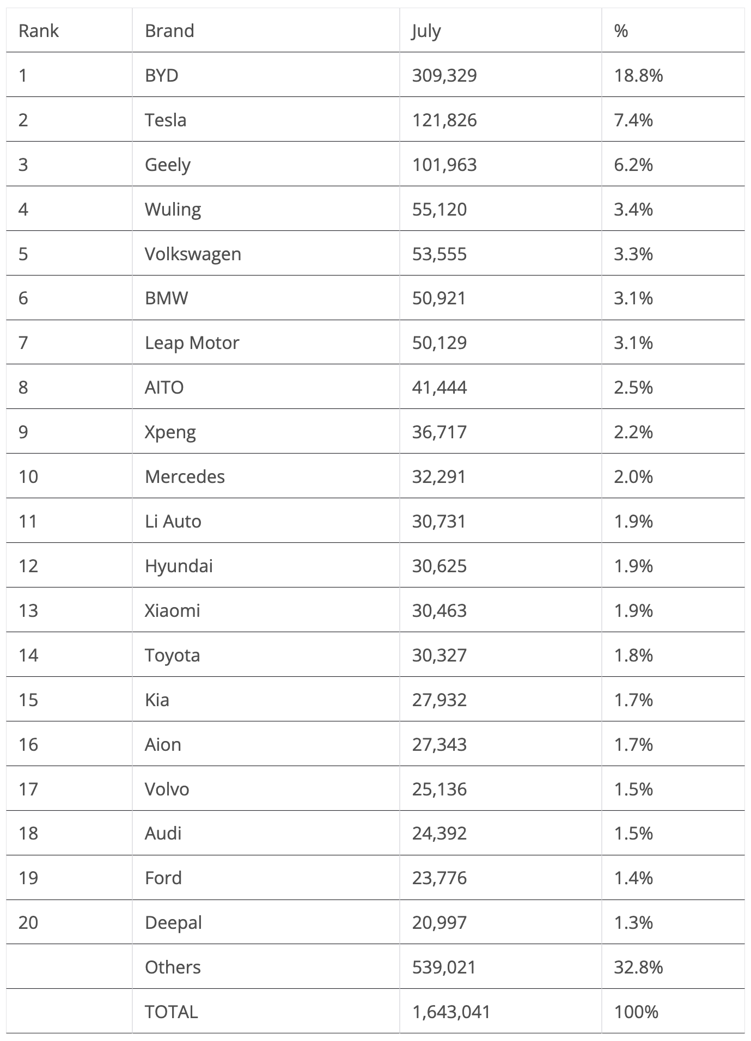Click the % column header
The width and height of the screenshot is (751, 1041).
point(621,30)
